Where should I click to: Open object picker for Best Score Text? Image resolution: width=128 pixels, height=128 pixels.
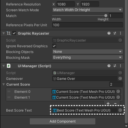tap(120, 110)
